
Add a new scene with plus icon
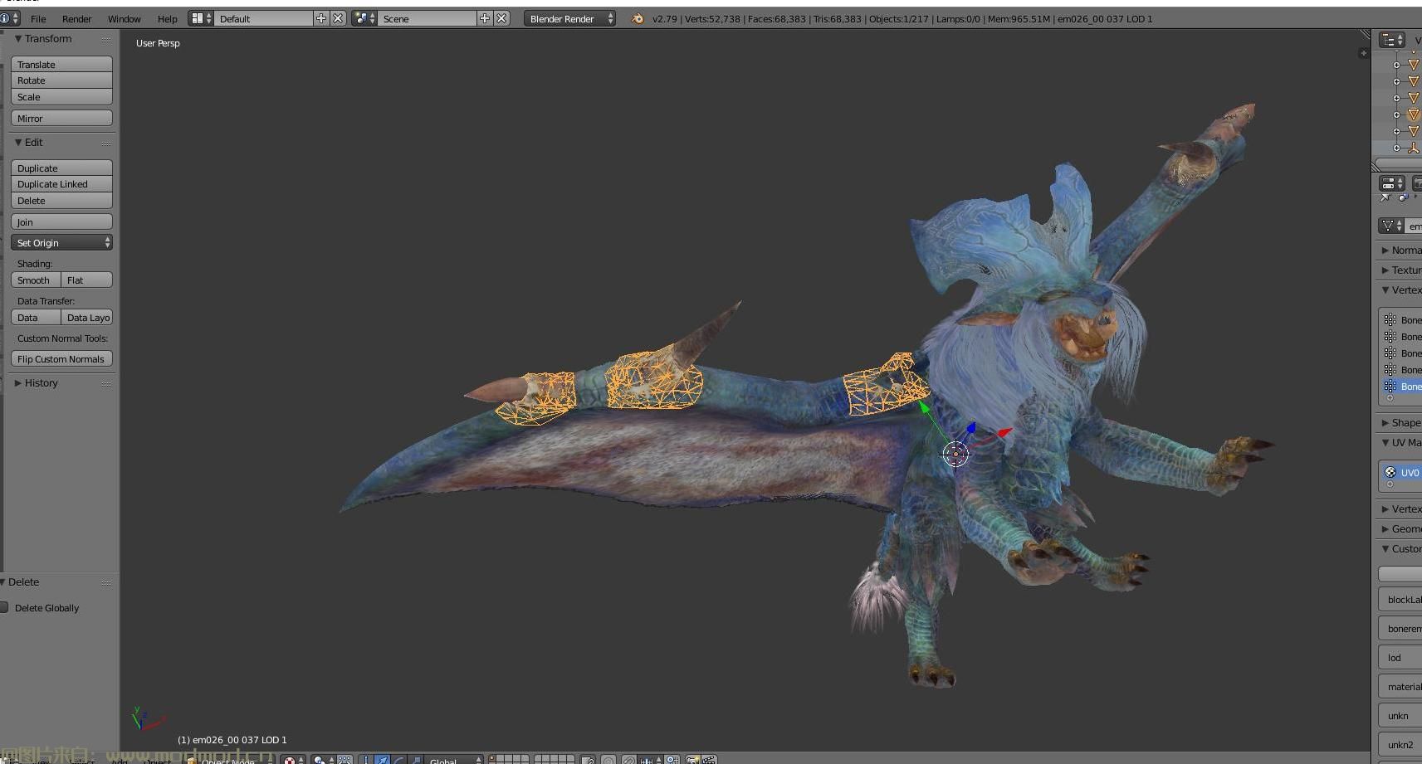485,18
